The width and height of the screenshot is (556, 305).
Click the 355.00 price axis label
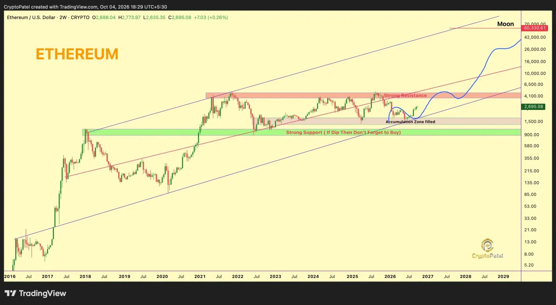pyautogui.click(x=532, y=158)
